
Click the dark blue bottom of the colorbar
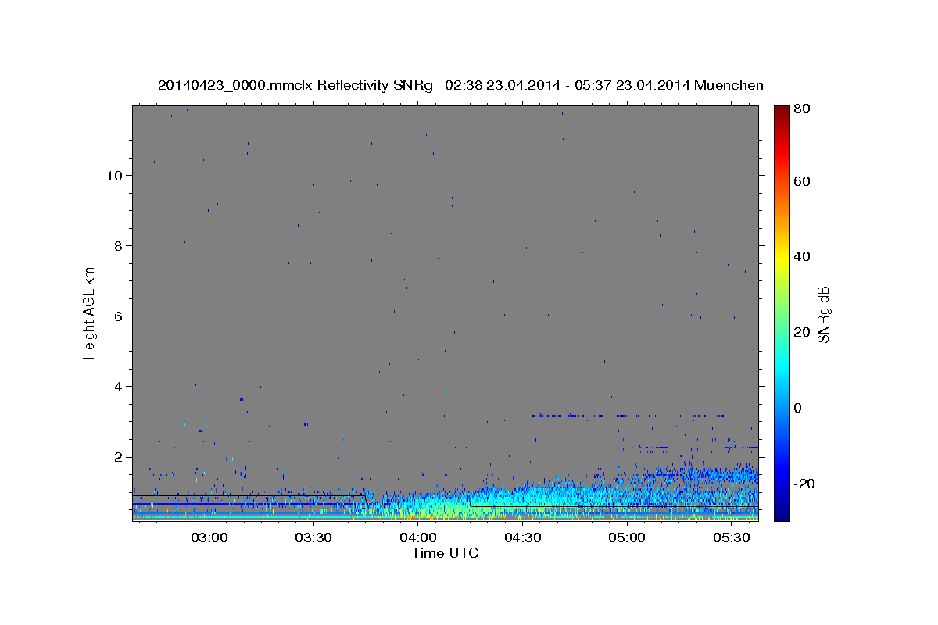(x=782, y=512)
